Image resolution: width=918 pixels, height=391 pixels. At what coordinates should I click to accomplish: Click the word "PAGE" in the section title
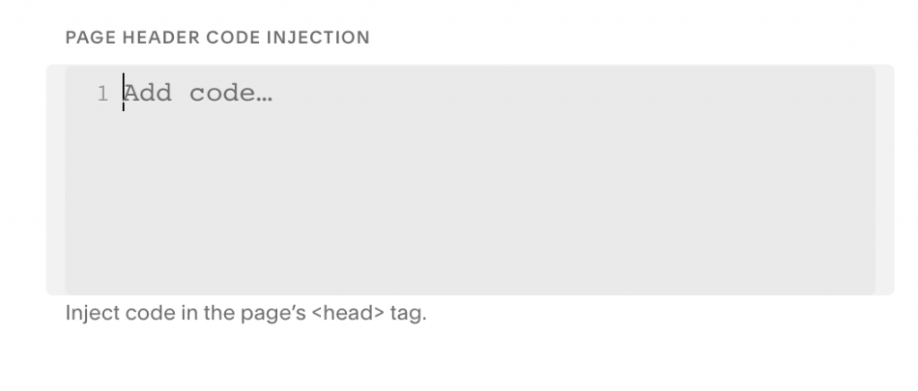tap(86, 38)
